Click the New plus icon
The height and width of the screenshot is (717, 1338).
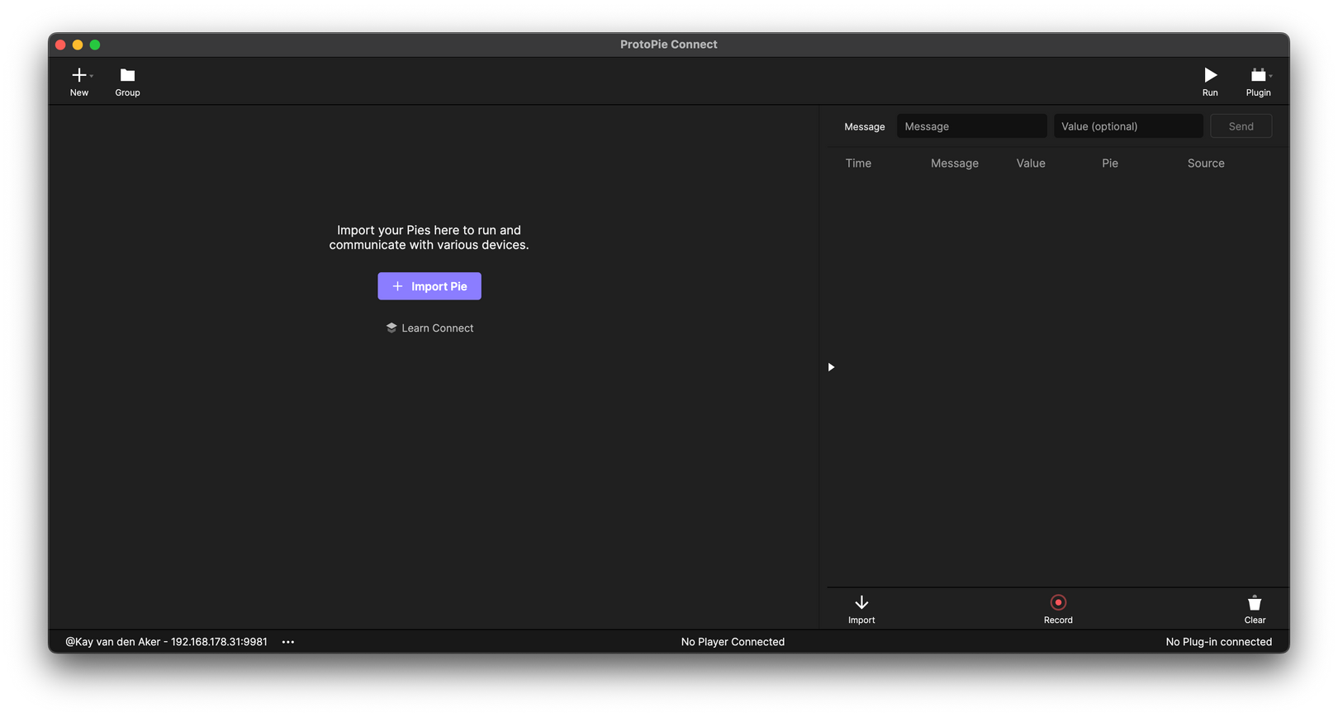pos(78,75)
